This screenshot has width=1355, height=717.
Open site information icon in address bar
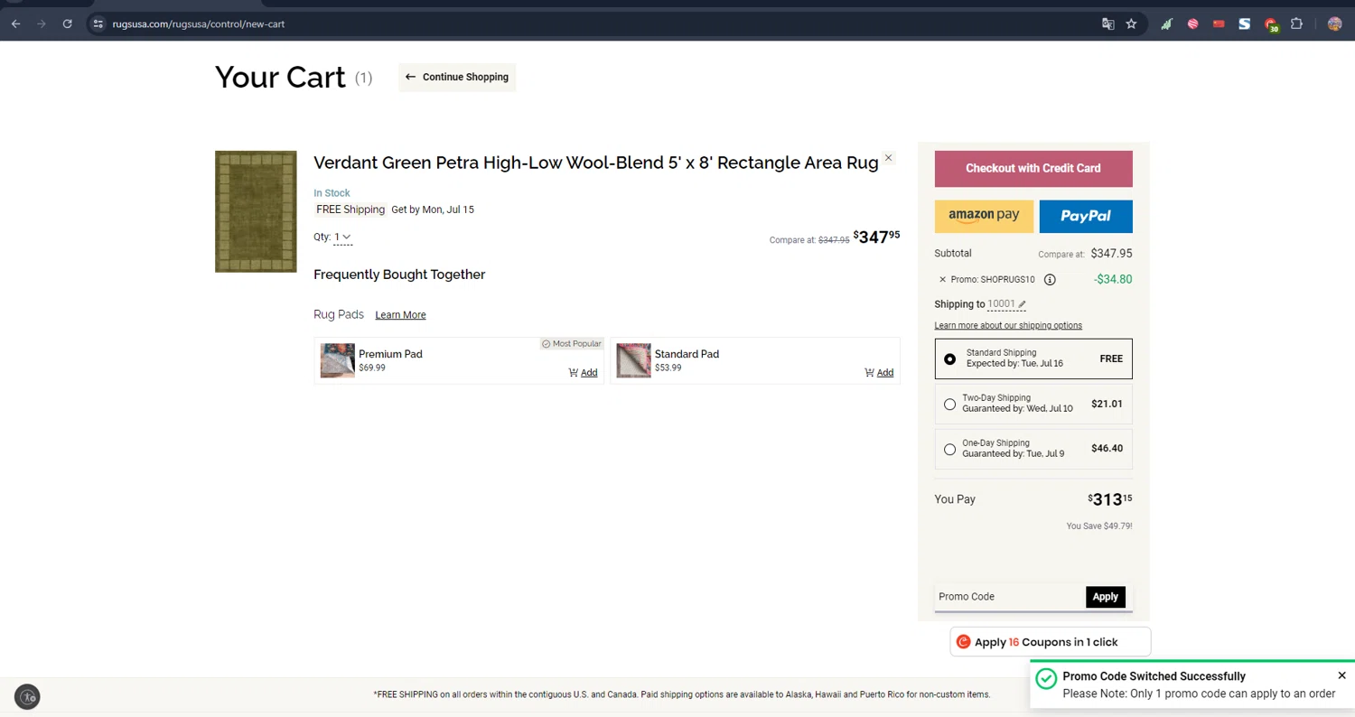99,24
